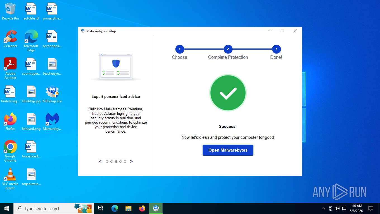This screenshot has height=214, width=380.
Task: Select the lowesteasil... document icon
Action: coord(31,150)
